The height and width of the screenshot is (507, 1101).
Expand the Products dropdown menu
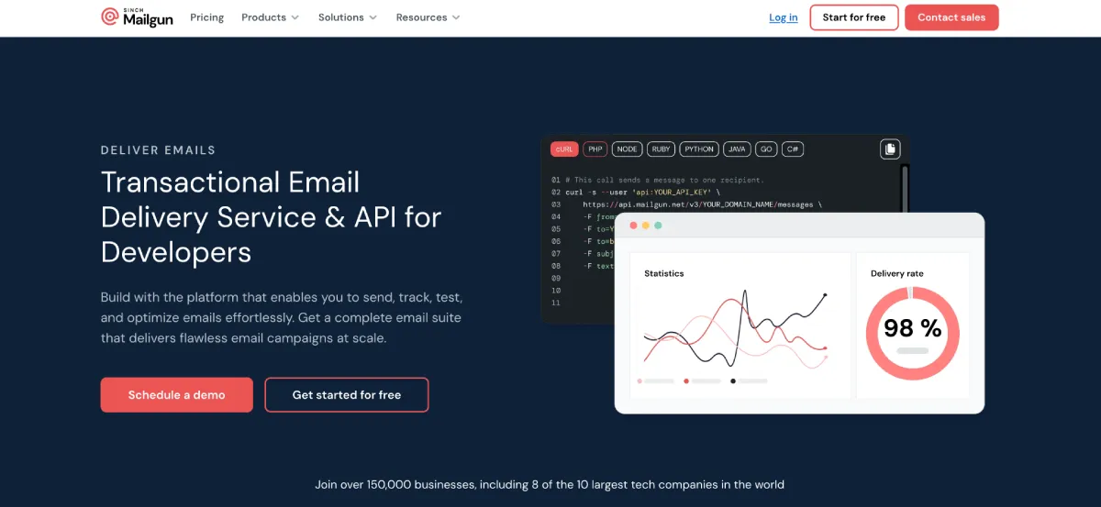tap(271, 17)
